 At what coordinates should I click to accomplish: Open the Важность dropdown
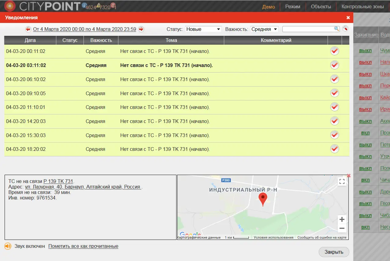pos(264,29)
